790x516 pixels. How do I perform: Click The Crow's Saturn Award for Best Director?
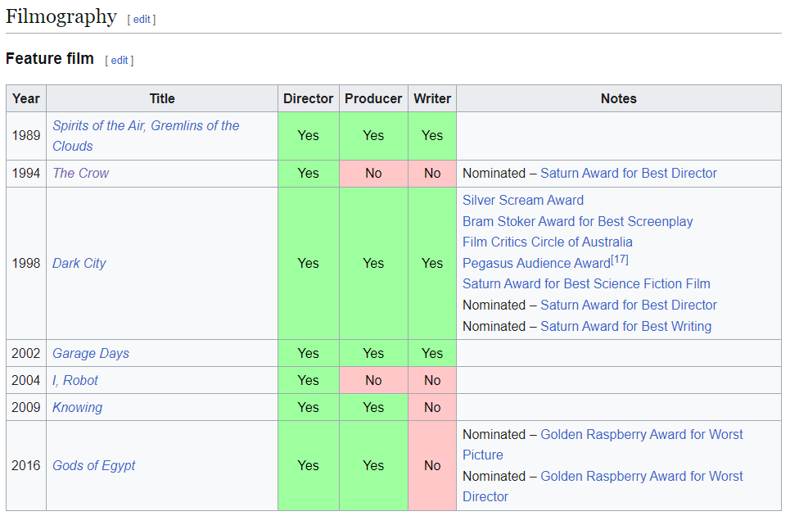tap(628, 173)
